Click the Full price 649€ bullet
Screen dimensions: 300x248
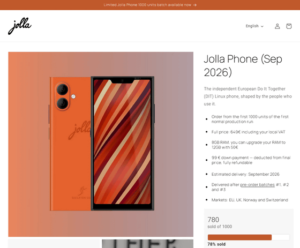[248, 132]
